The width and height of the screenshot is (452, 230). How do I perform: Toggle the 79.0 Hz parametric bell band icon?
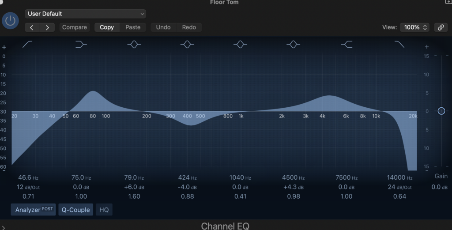coord(134,44)
